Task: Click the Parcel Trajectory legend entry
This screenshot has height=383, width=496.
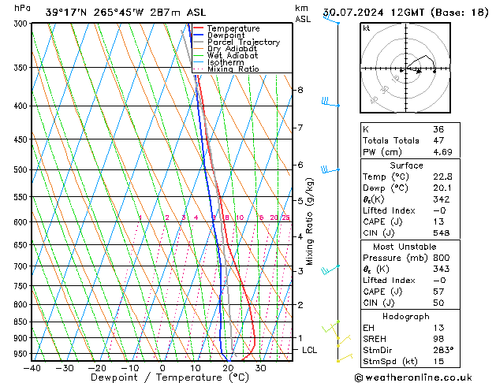Action: (243, 43)
